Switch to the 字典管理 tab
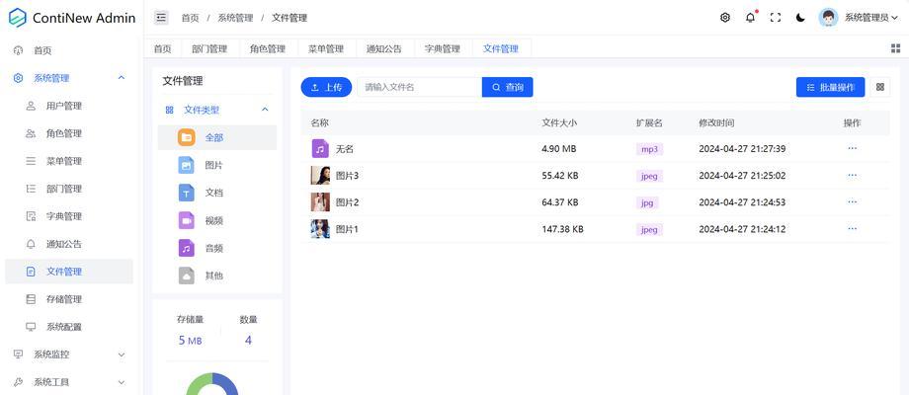 tap(443, 48)
